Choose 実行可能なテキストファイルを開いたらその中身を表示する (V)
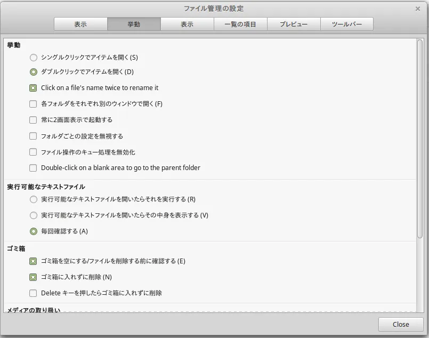Screen dimensions: 429x338 click(34, 215)
